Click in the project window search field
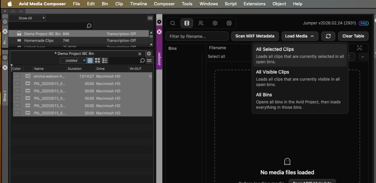Image resolution: width=376 pixels, height=183 pixels. point(50,26)
